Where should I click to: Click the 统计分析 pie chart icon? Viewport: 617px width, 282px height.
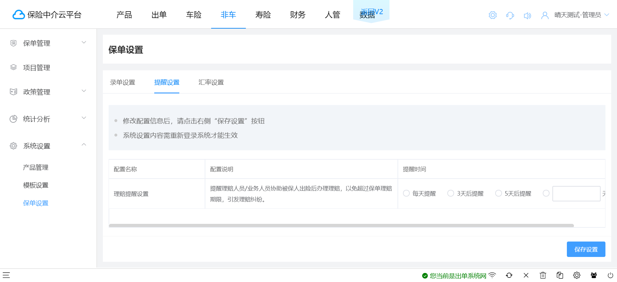(13, 119)
